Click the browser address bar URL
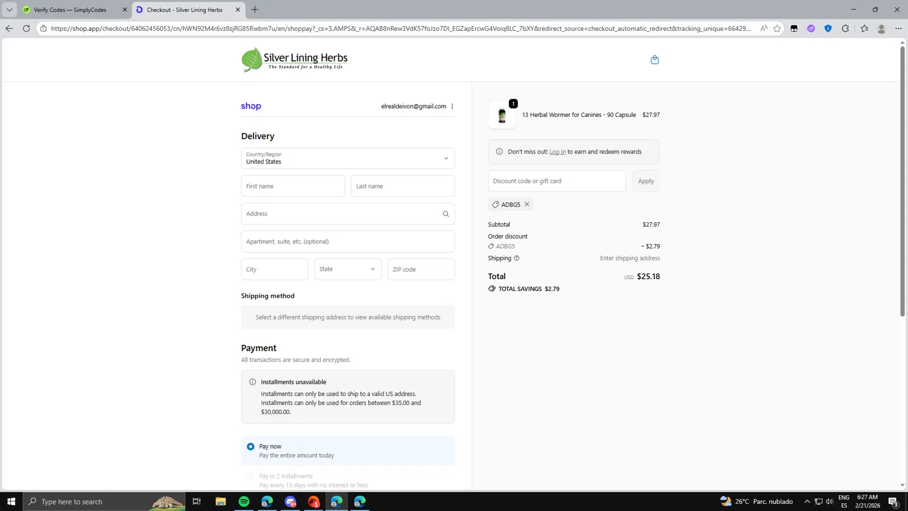 [x=400, y=28]
